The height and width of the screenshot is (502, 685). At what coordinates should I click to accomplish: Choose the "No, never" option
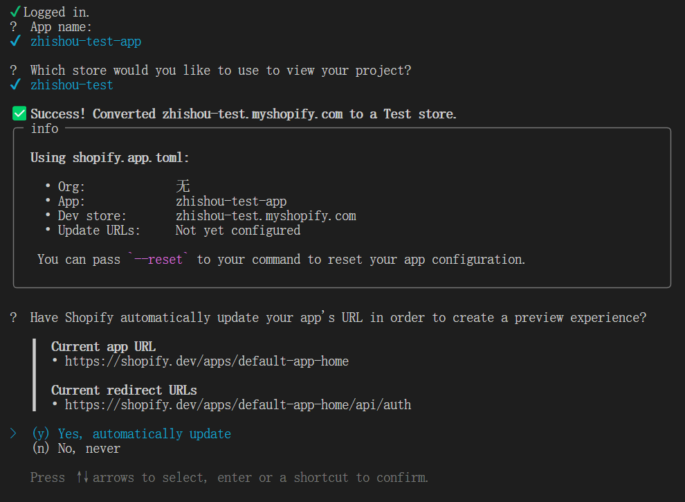click(76, 448)
